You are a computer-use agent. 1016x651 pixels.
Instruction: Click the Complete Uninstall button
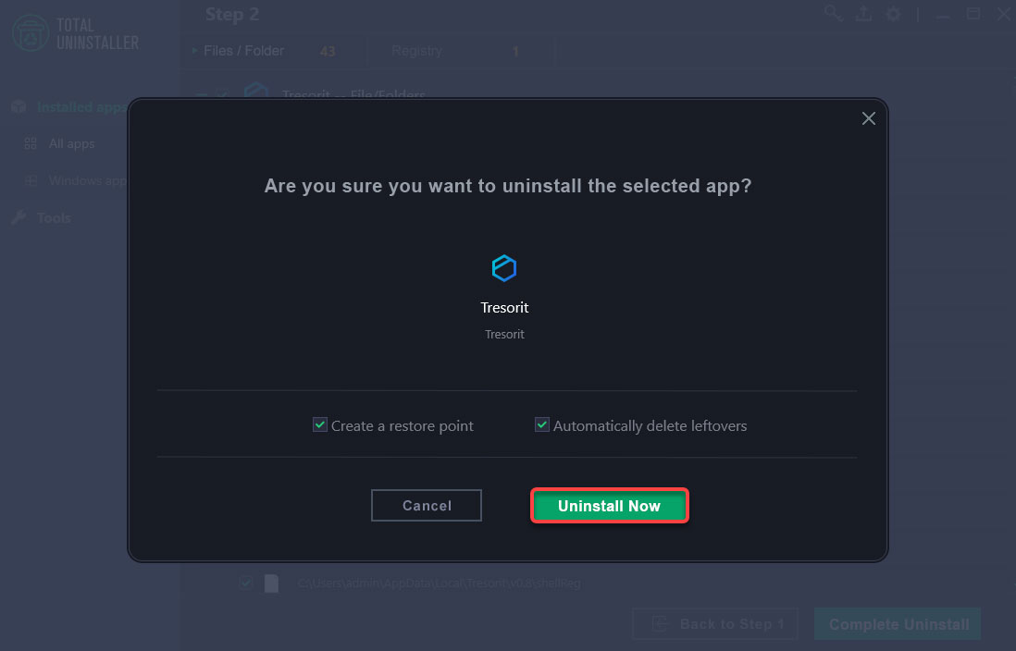[x=898, y=624]
